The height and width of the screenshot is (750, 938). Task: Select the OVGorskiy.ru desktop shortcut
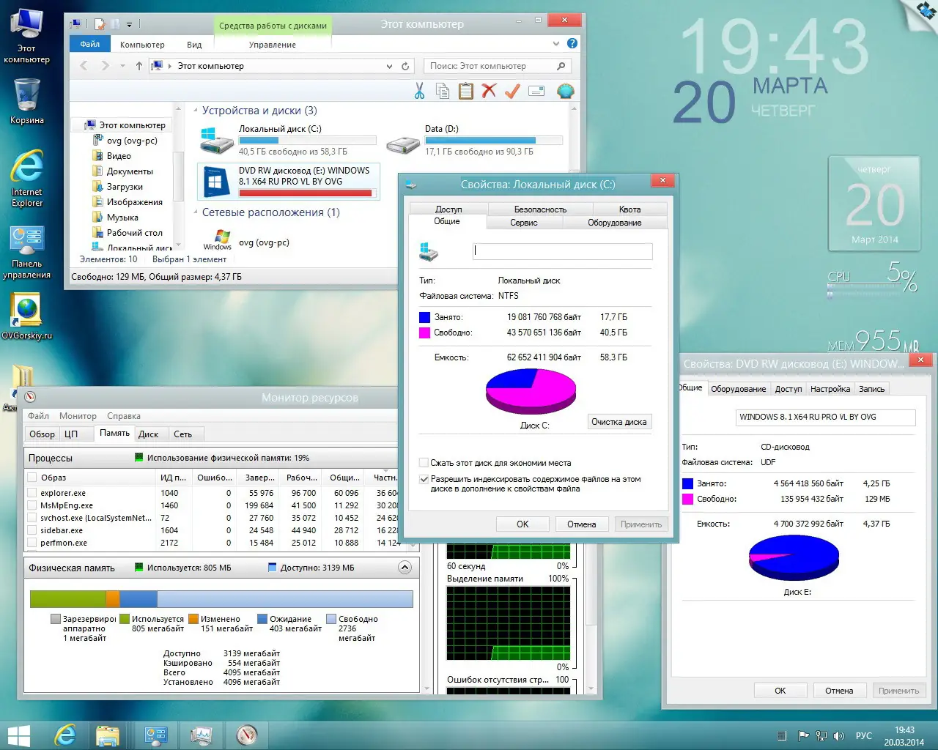(26, 316)
